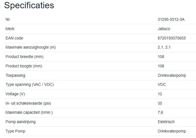This screenshot has width=196, height=138.
Task: Click the Type spanning (VAC / VDC) label
Action: click(30, 84)
